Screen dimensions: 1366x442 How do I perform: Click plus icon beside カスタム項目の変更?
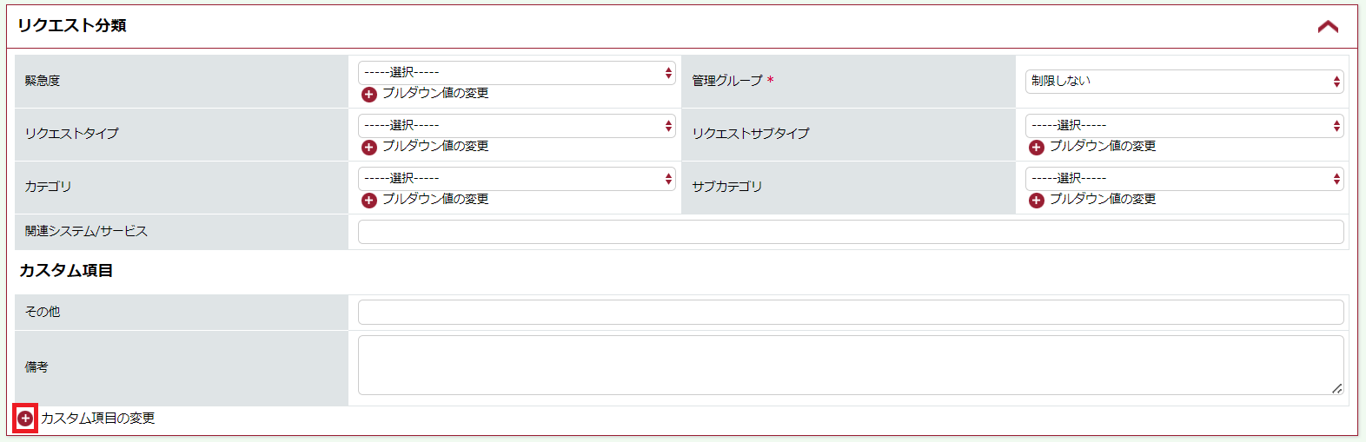[25, 419]
